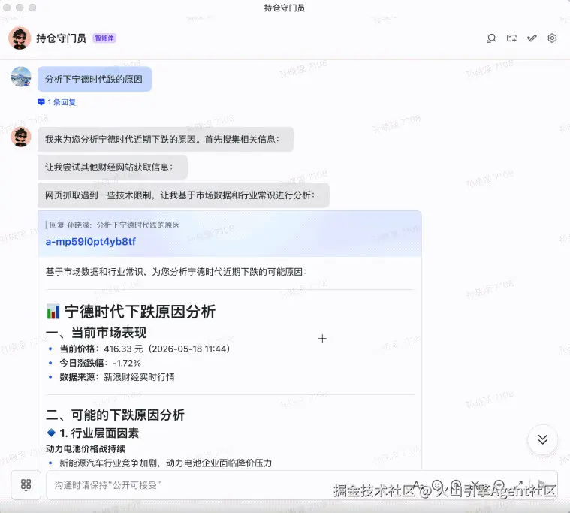570x513 pixels.
Task: Open the apps grid button left of input
Action: (x=26, y=485)
